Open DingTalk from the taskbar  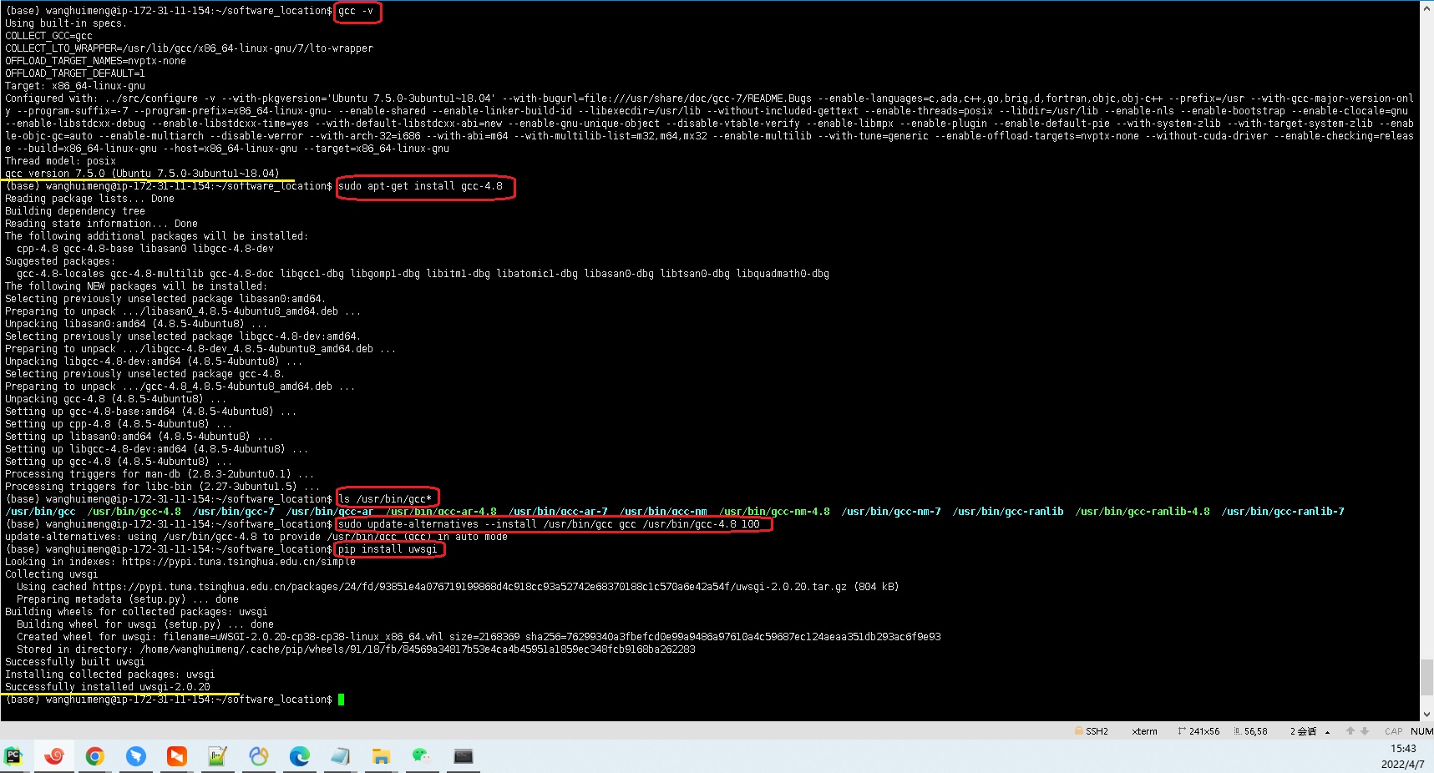136,756
